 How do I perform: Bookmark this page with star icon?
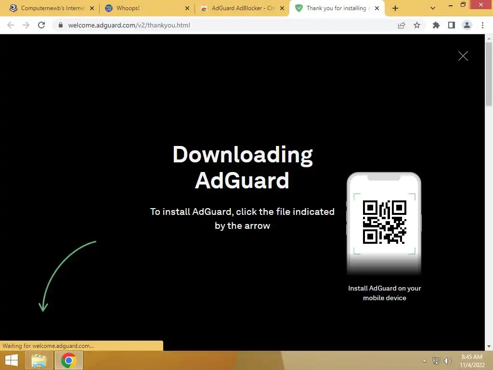pyautogui.click(x=417, y=25)
